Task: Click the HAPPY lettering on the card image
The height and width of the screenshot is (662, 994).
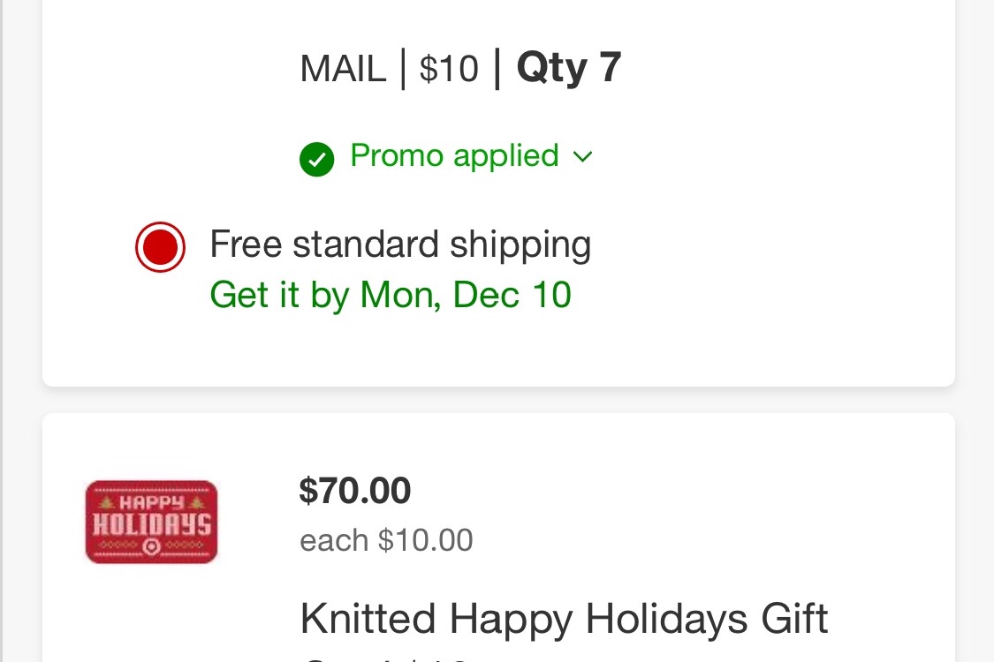Action: 151,503
